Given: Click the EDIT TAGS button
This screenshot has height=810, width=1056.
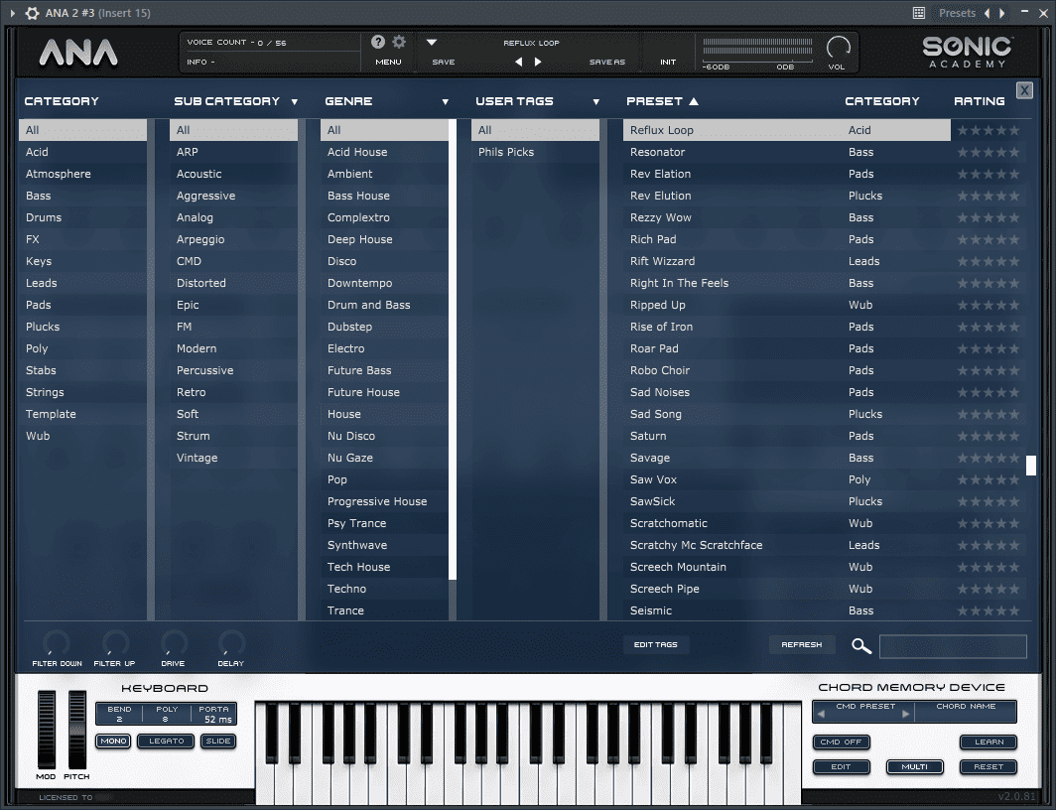Looking at the screenshot, I should coord(656,645).
